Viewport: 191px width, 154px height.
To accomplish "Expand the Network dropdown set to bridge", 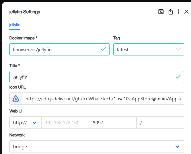I will click(x=91, y=146).
